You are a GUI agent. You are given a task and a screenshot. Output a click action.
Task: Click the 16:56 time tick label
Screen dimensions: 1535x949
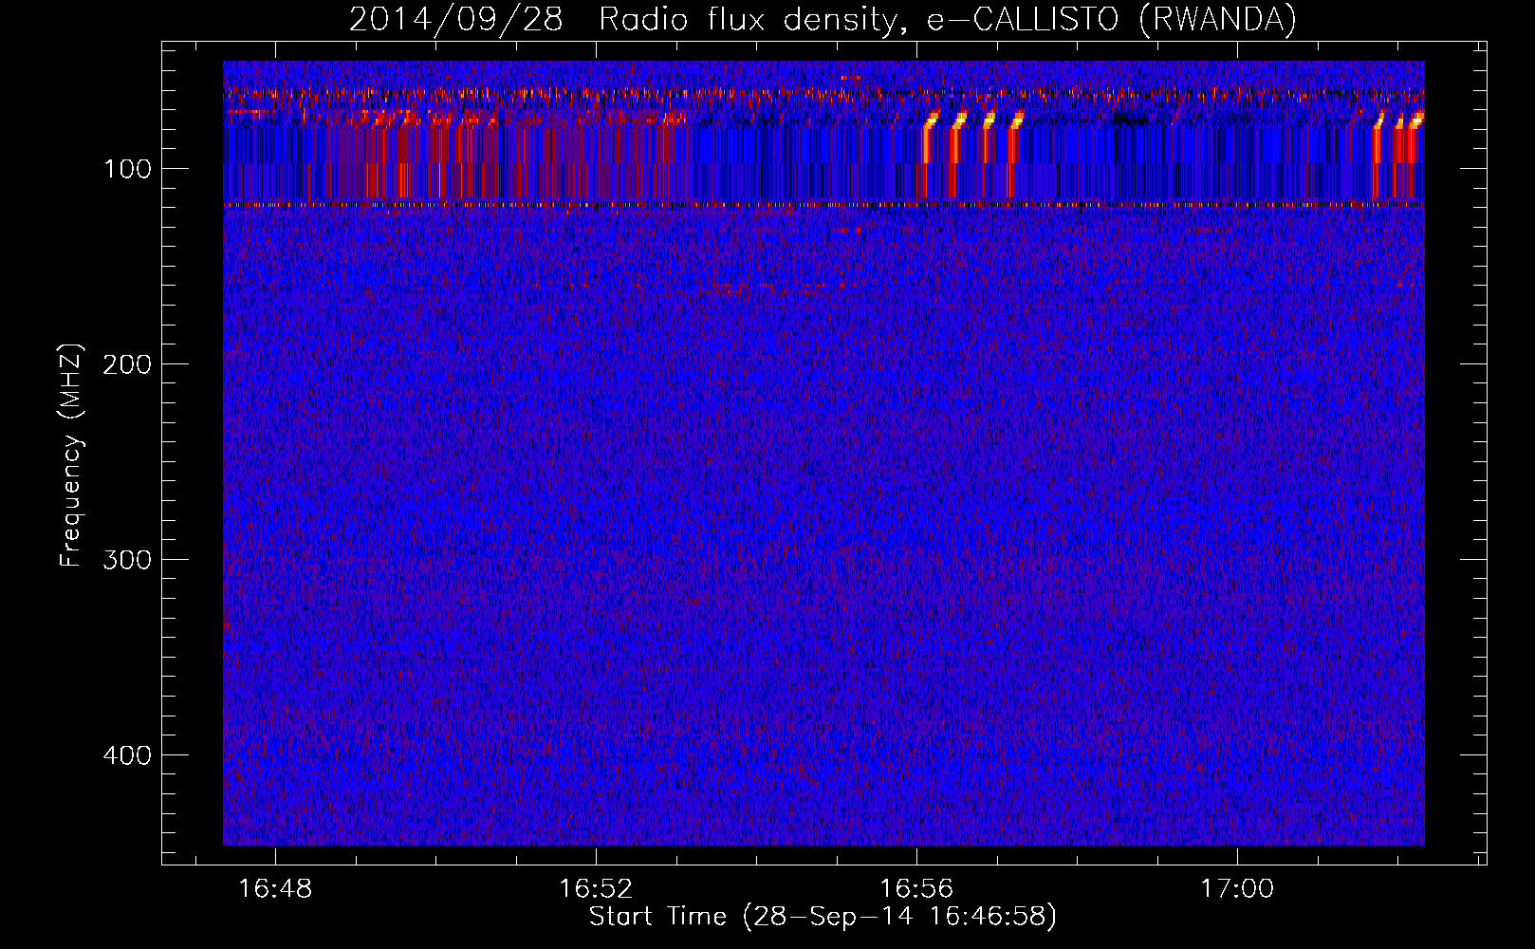(x=916, y=889)
